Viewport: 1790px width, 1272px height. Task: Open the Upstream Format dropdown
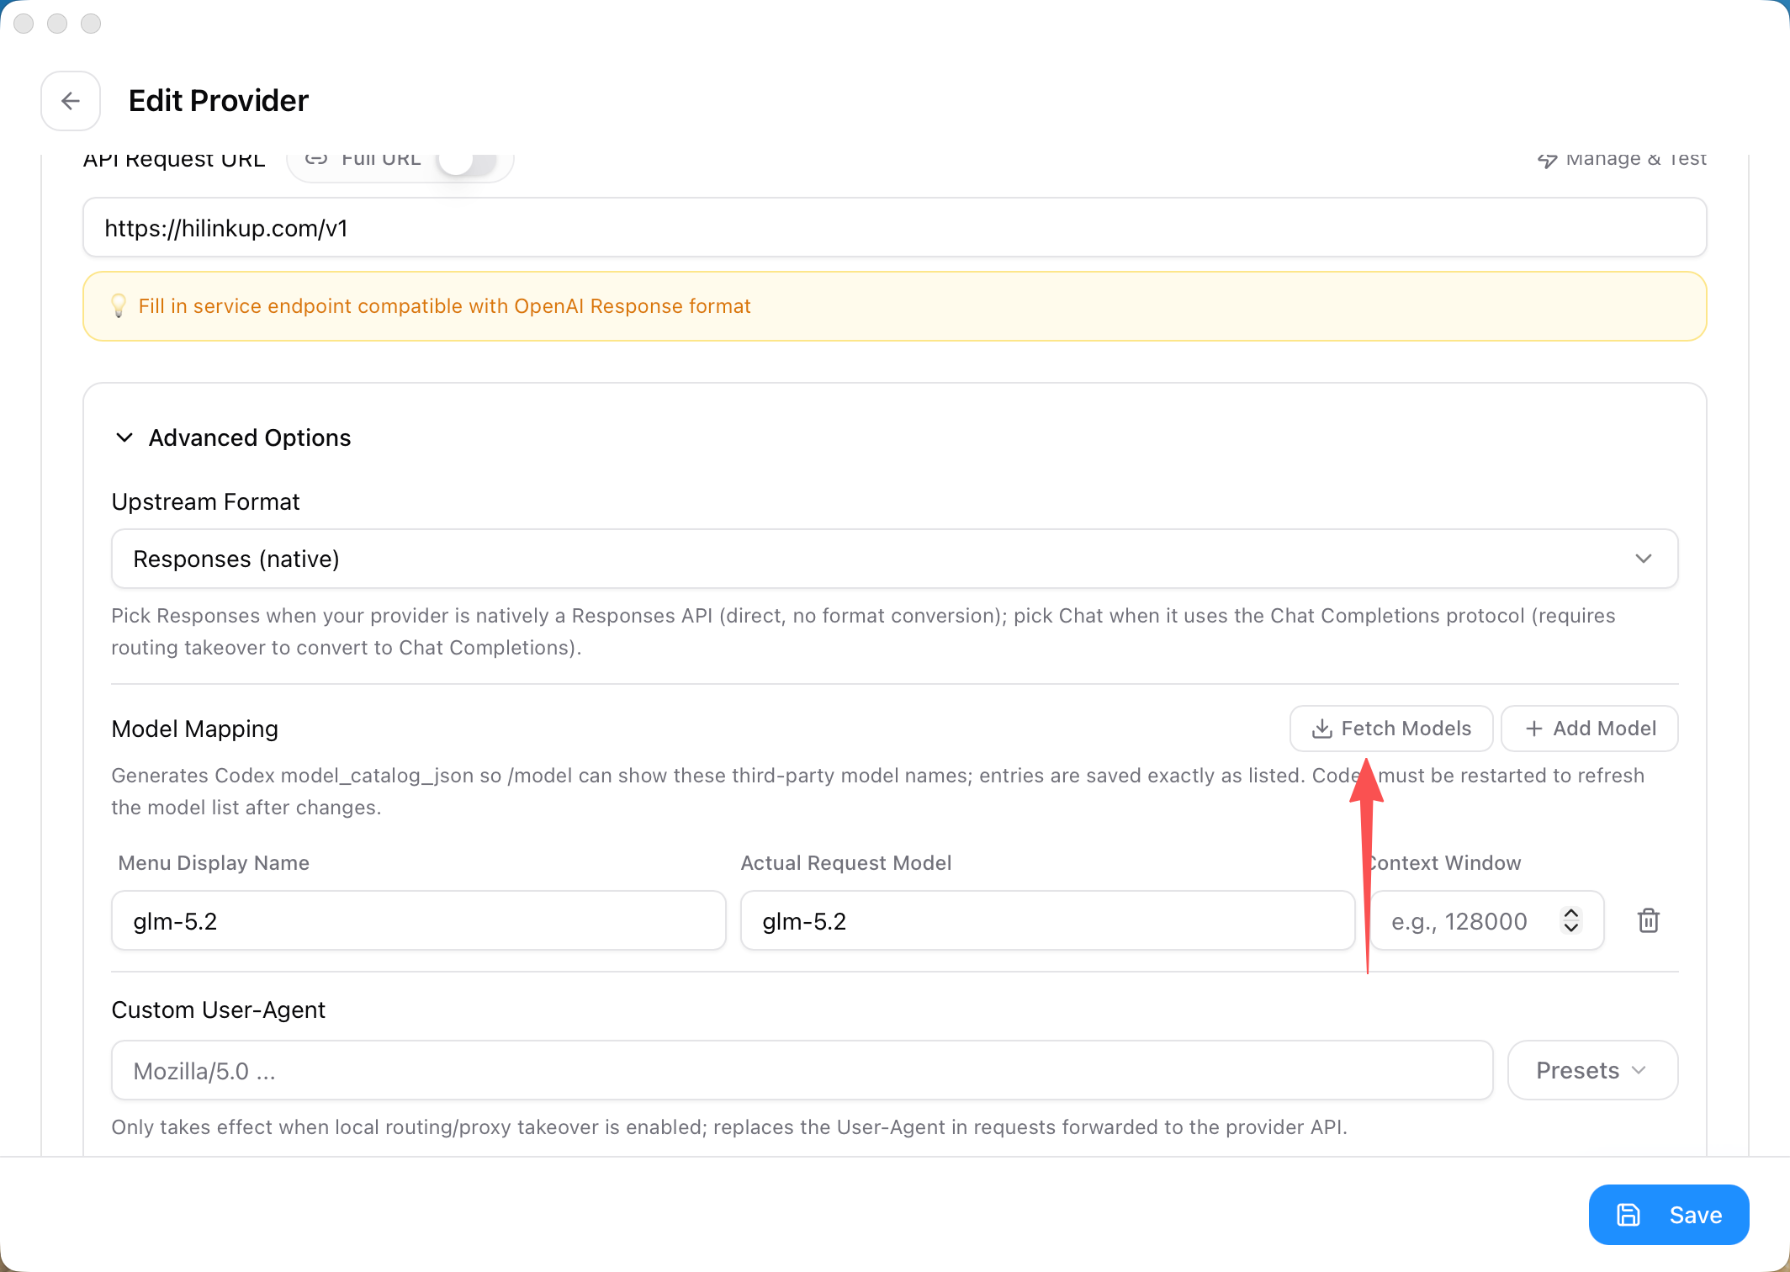pyautogui.click(x=894, y=559)
